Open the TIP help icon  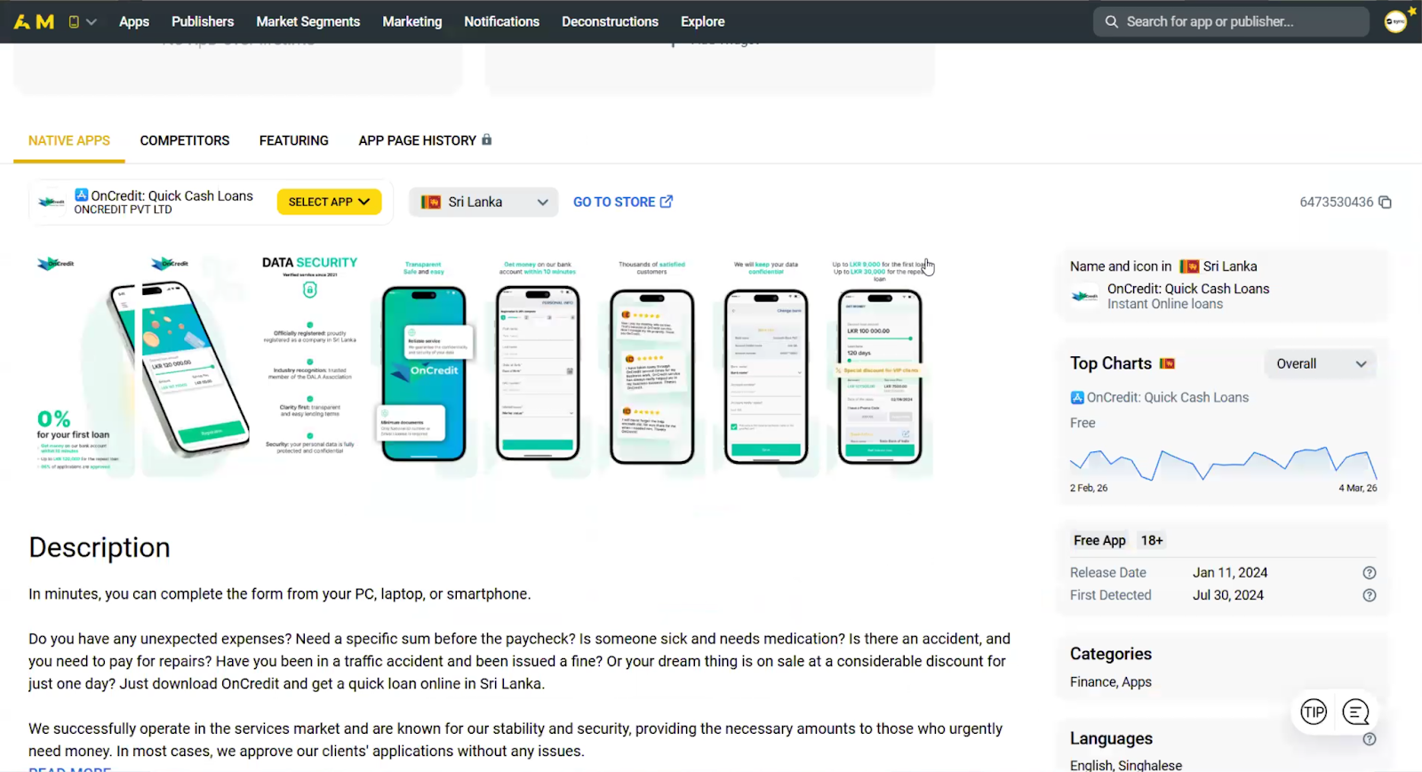1314,712
